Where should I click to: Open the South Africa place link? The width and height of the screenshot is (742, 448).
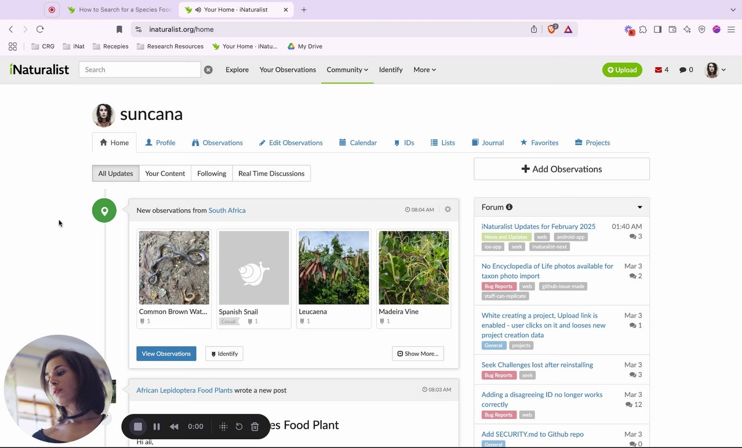pos(227,210)
